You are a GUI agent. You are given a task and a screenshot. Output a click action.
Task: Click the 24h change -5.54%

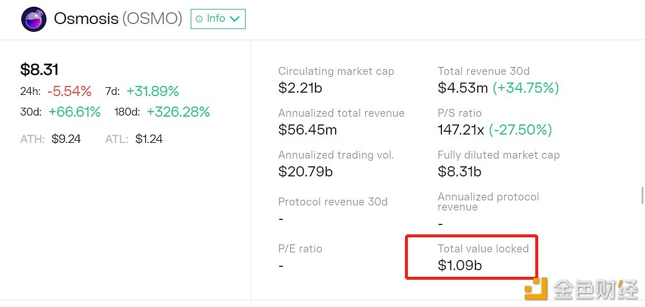[x=69, y=91]
